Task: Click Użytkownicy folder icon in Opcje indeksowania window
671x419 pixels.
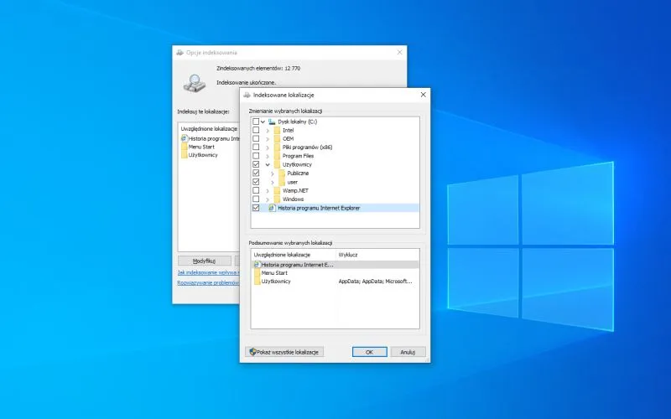Action: tap(184, 155)
